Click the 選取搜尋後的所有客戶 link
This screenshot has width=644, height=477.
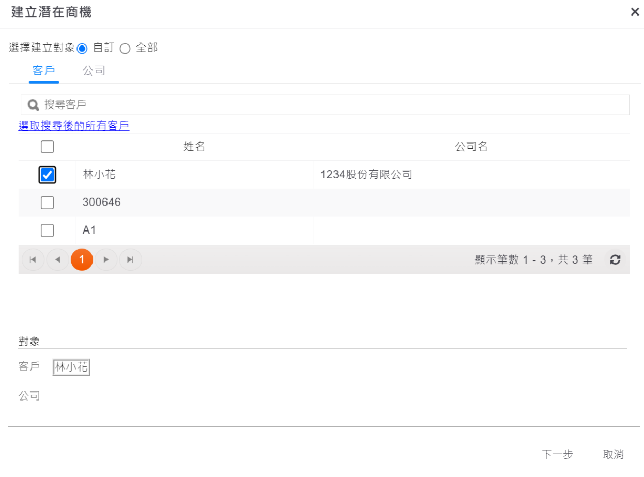click(74, 126)
